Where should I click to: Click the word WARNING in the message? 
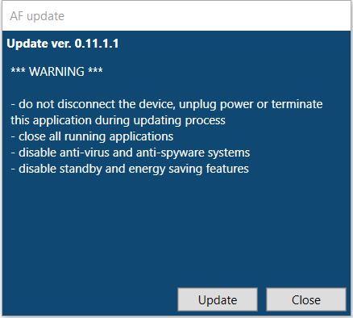pos(56,72)
